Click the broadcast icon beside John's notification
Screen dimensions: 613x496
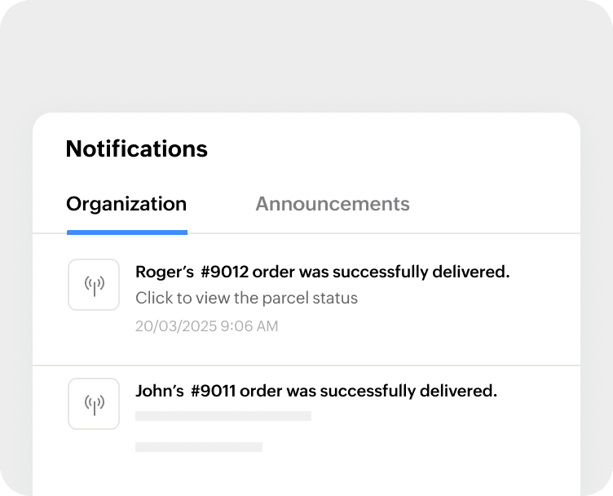click(x=95, y=404)
